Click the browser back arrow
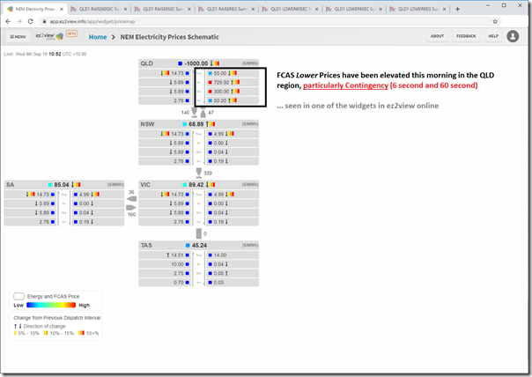Image resolution: width=532 pixels, height=377 pixels. (x=8, y=21)
